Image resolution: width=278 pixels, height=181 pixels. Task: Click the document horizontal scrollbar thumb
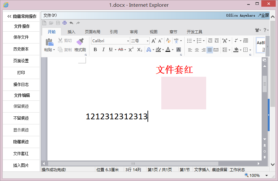click(133, 163)
